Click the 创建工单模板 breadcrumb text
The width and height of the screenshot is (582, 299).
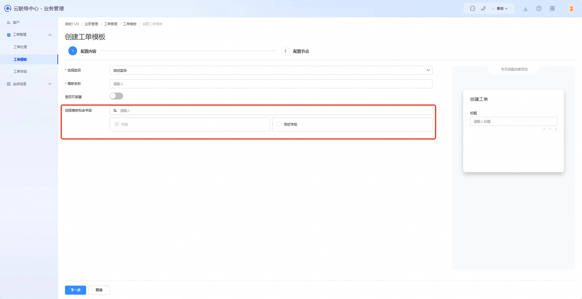click(x=152, y=24)
